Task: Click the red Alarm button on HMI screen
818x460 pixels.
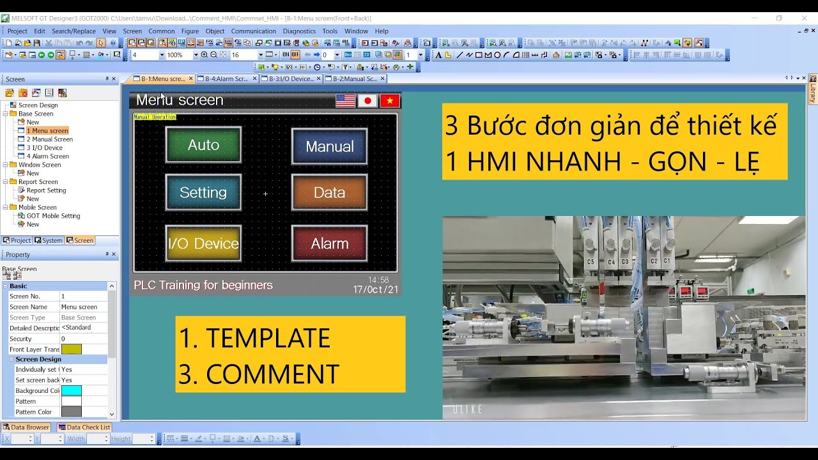Action: (x=329, y=243)
